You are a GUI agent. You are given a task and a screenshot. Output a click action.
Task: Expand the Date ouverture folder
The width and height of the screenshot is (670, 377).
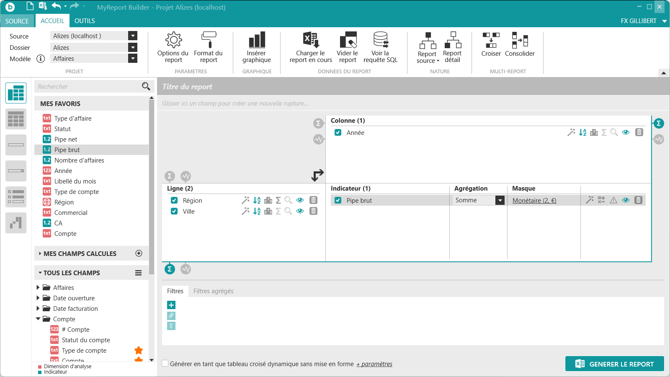38,298
